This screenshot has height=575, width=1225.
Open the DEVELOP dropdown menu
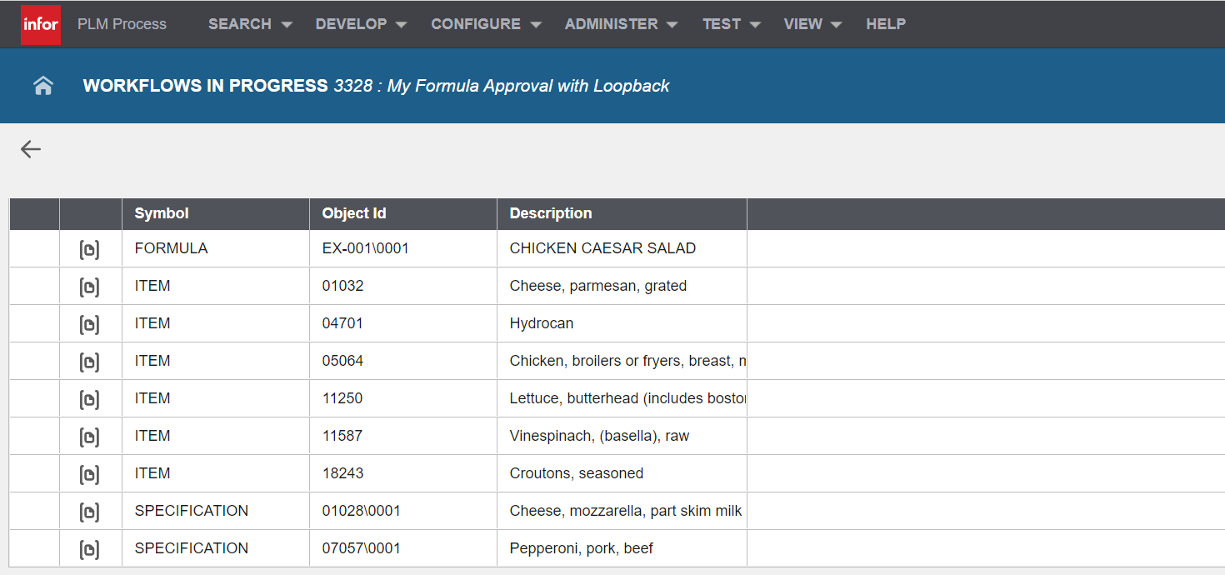coord(361,24)
